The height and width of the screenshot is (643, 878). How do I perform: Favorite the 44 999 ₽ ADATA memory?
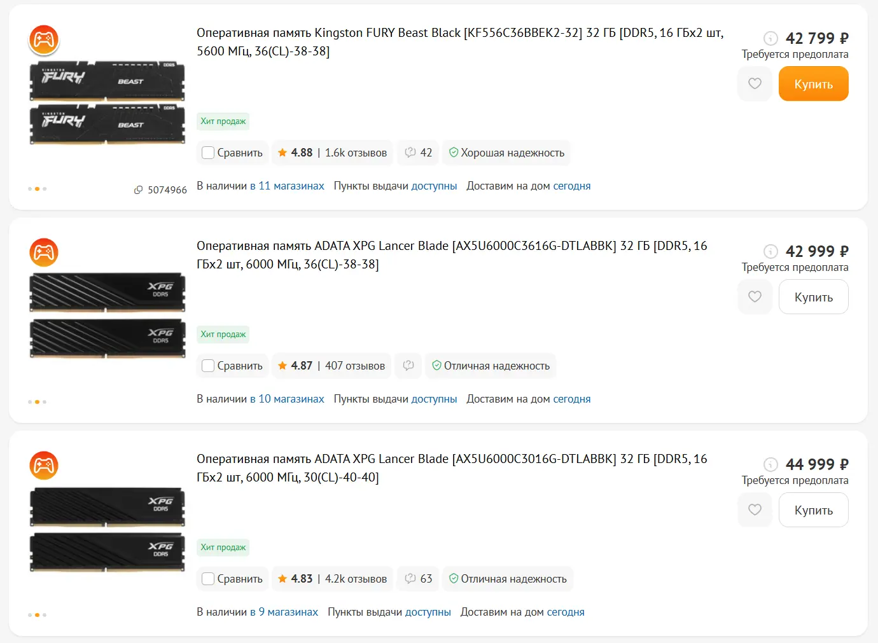(x=755, y=510)
